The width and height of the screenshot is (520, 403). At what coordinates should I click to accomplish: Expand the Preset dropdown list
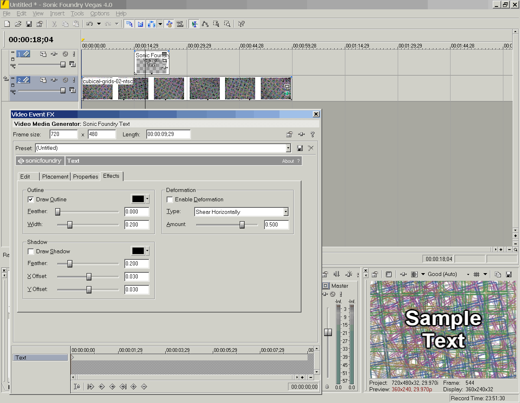[x=288, y=148]
